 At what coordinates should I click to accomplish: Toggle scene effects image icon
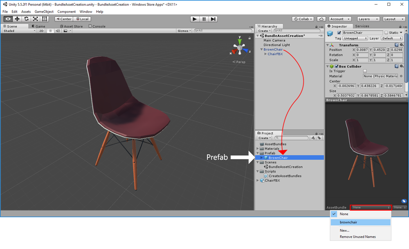tap(65, 31)
